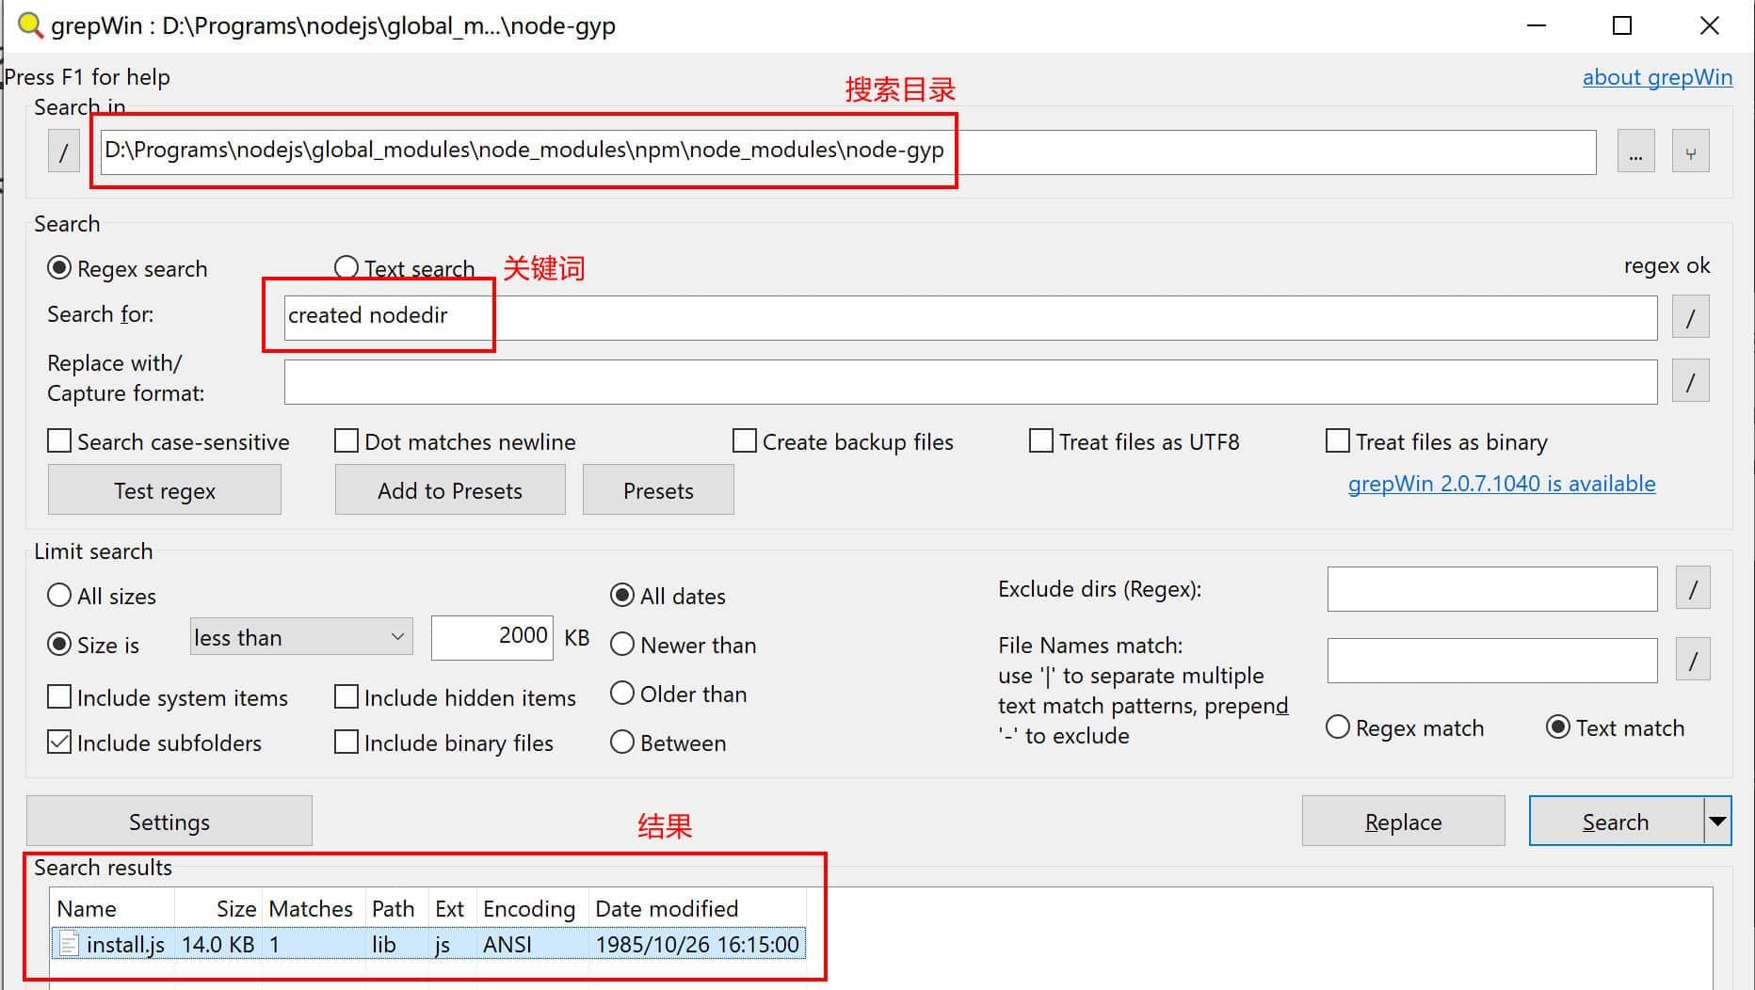Minimize the grepWin window
This screenshot has width=1755, height=990.
1537,25
